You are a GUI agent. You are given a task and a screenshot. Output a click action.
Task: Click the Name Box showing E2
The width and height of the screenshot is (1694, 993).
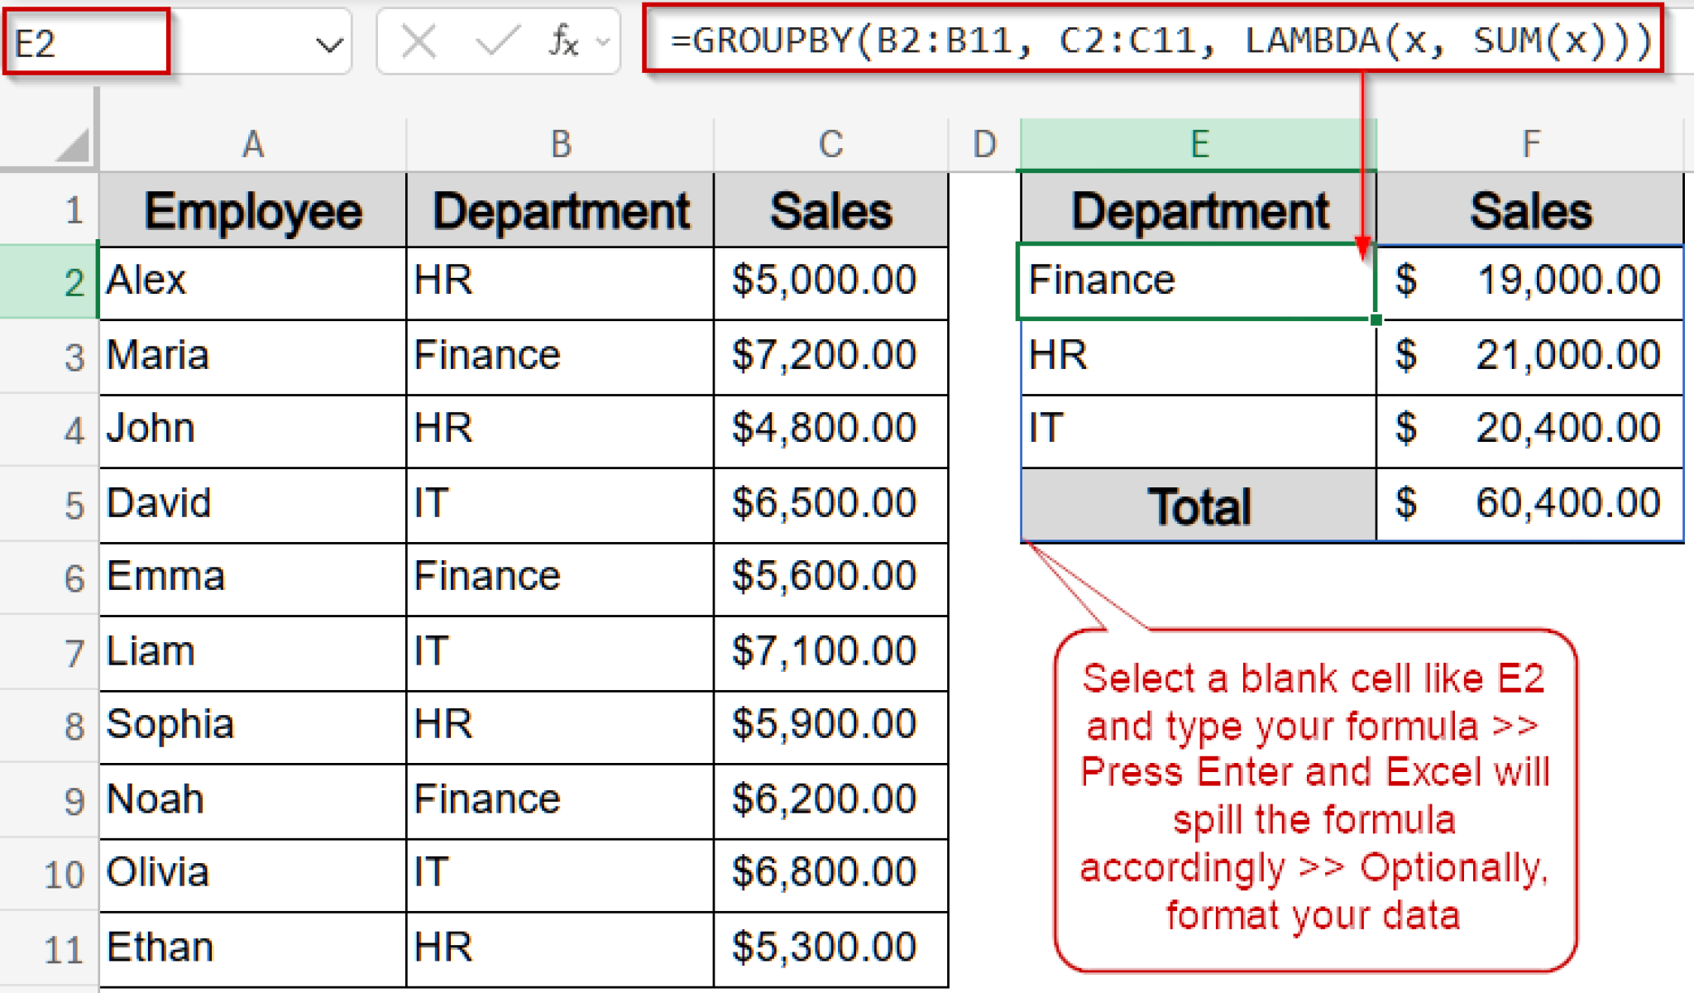pos(83,43)
